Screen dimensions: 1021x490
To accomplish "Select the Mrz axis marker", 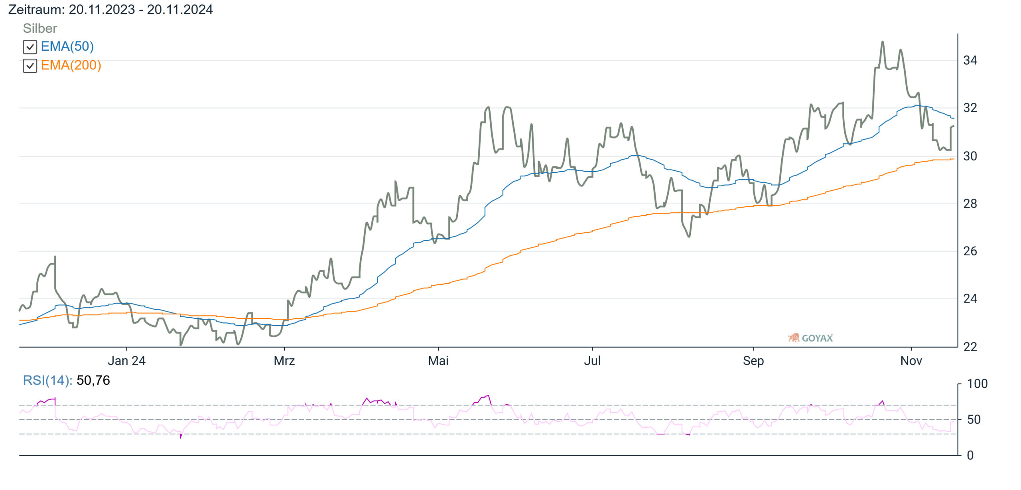I will 284,361.
